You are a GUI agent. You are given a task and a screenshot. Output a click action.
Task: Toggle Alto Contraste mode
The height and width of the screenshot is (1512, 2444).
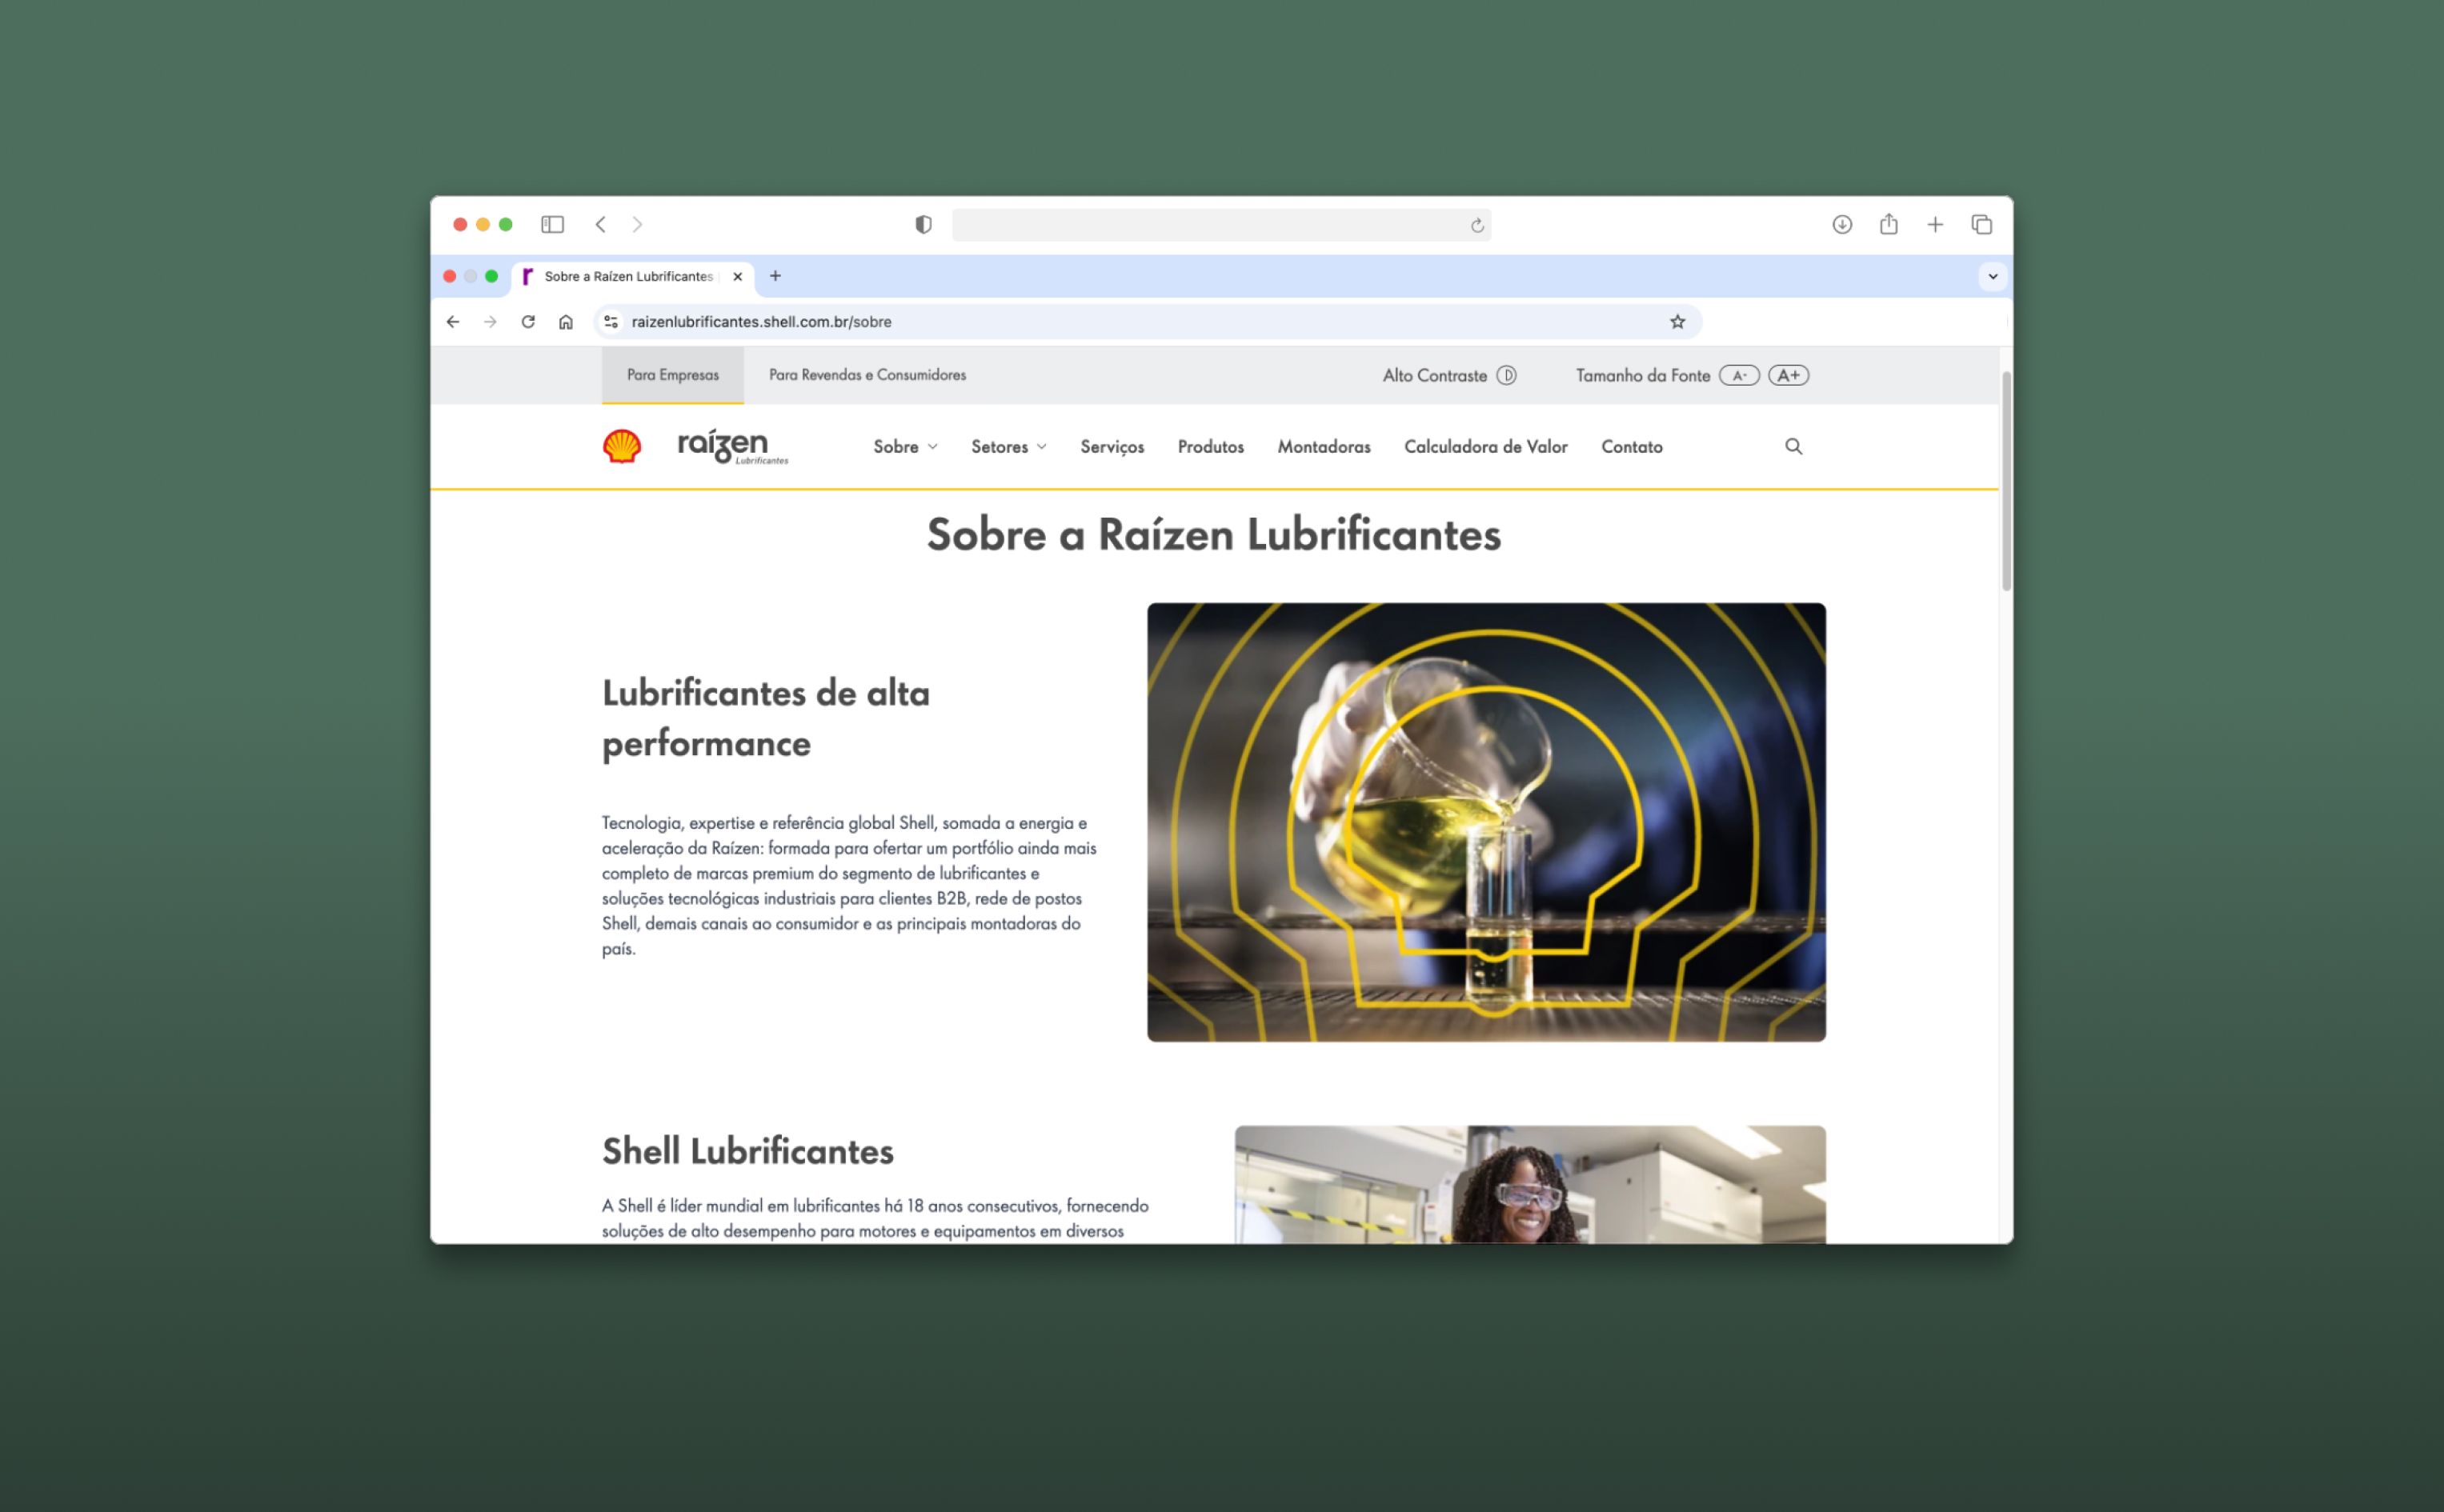point(1506,375)
